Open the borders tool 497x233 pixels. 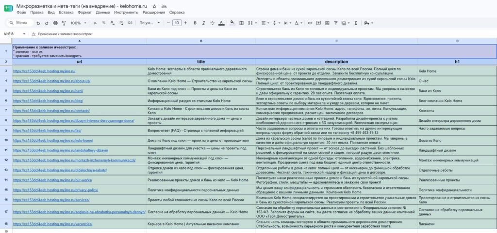click(241, 23)
